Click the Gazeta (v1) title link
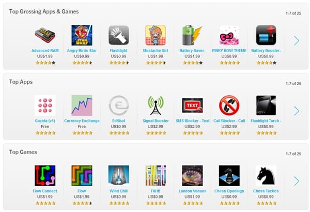Image resolution: width=310 pixels, height=212 pixels. tap(45, 121)
